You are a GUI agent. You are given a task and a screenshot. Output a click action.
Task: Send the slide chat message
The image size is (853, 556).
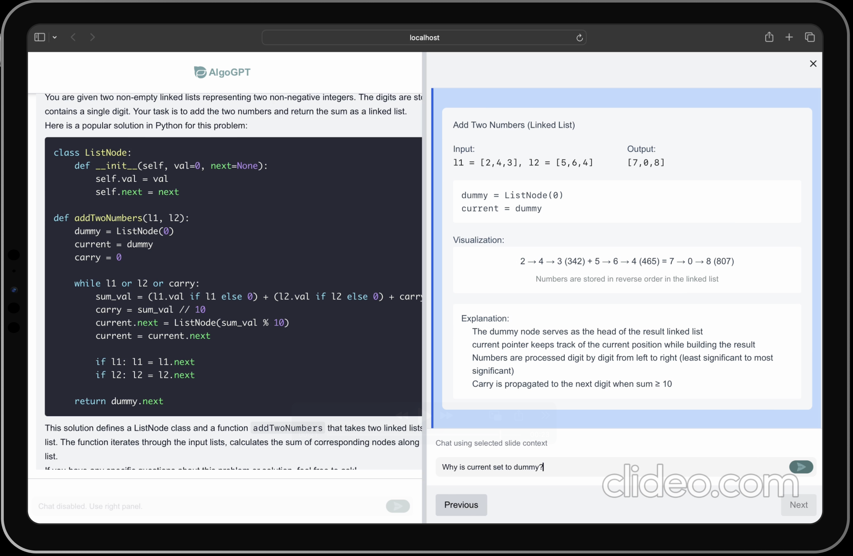(801, 467)
